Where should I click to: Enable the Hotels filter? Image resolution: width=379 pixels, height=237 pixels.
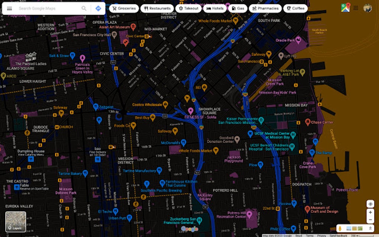(x=215, y=8)
